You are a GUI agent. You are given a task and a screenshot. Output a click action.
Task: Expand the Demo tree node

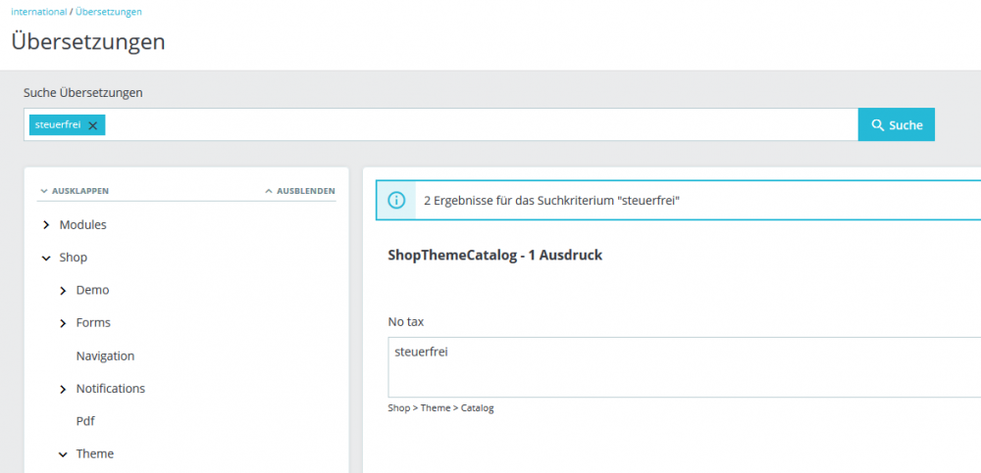[63, 291]
